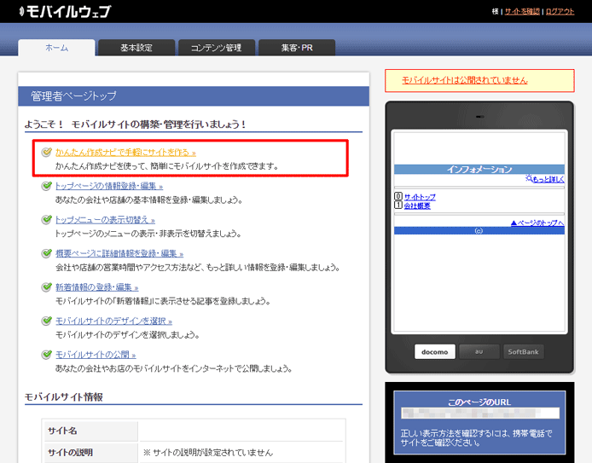Click ページのトップへ link in phone preview

click(x=537, y=223)
